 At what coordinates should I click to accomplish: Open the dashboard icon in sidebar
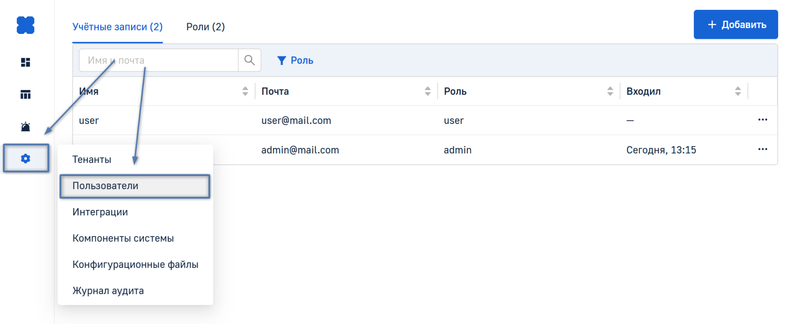pyautogui.click(x=26, y=62)
